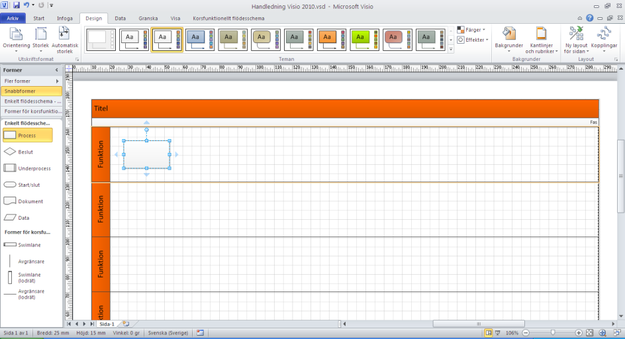625x339 pixels.
Task: Fit page to current window icon
Action: pyautogui.click(x=589, y=332)
